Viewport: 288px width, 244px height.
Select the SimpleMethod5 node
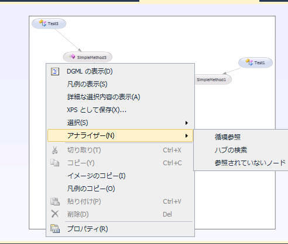point(88,57)
